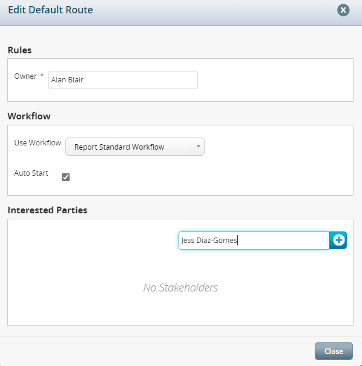Click the Interested Parties heading
This screenshot has width=362, height=366.
47,210
